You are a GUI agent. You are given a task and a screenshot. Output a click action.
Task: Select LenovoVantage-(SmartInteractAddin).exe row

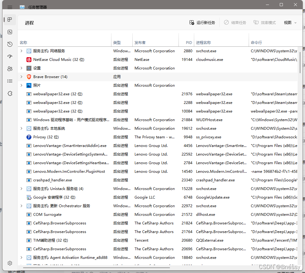tap(158, 146)
